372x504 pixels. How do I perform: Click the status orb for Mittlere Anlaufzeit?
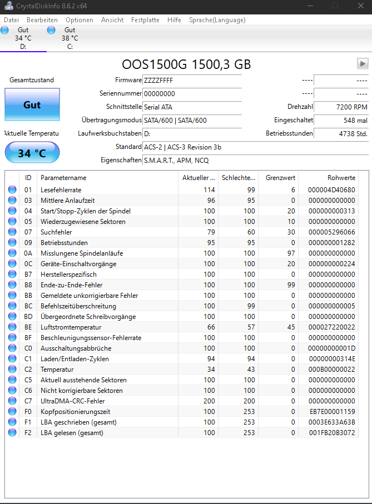12,200
